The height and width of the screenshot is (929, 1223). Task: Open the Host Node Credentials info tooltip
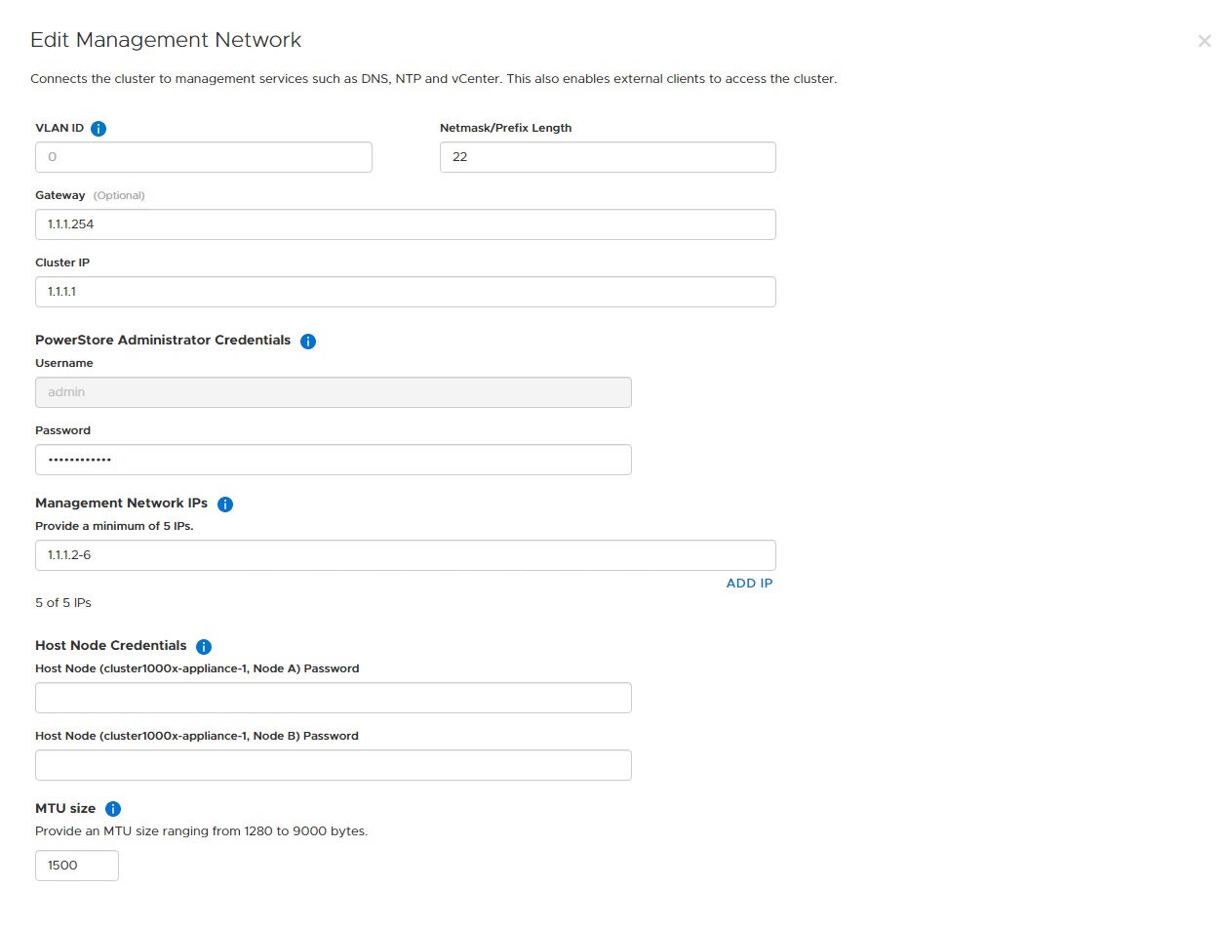pyautogui.click(x=204, y=645)
